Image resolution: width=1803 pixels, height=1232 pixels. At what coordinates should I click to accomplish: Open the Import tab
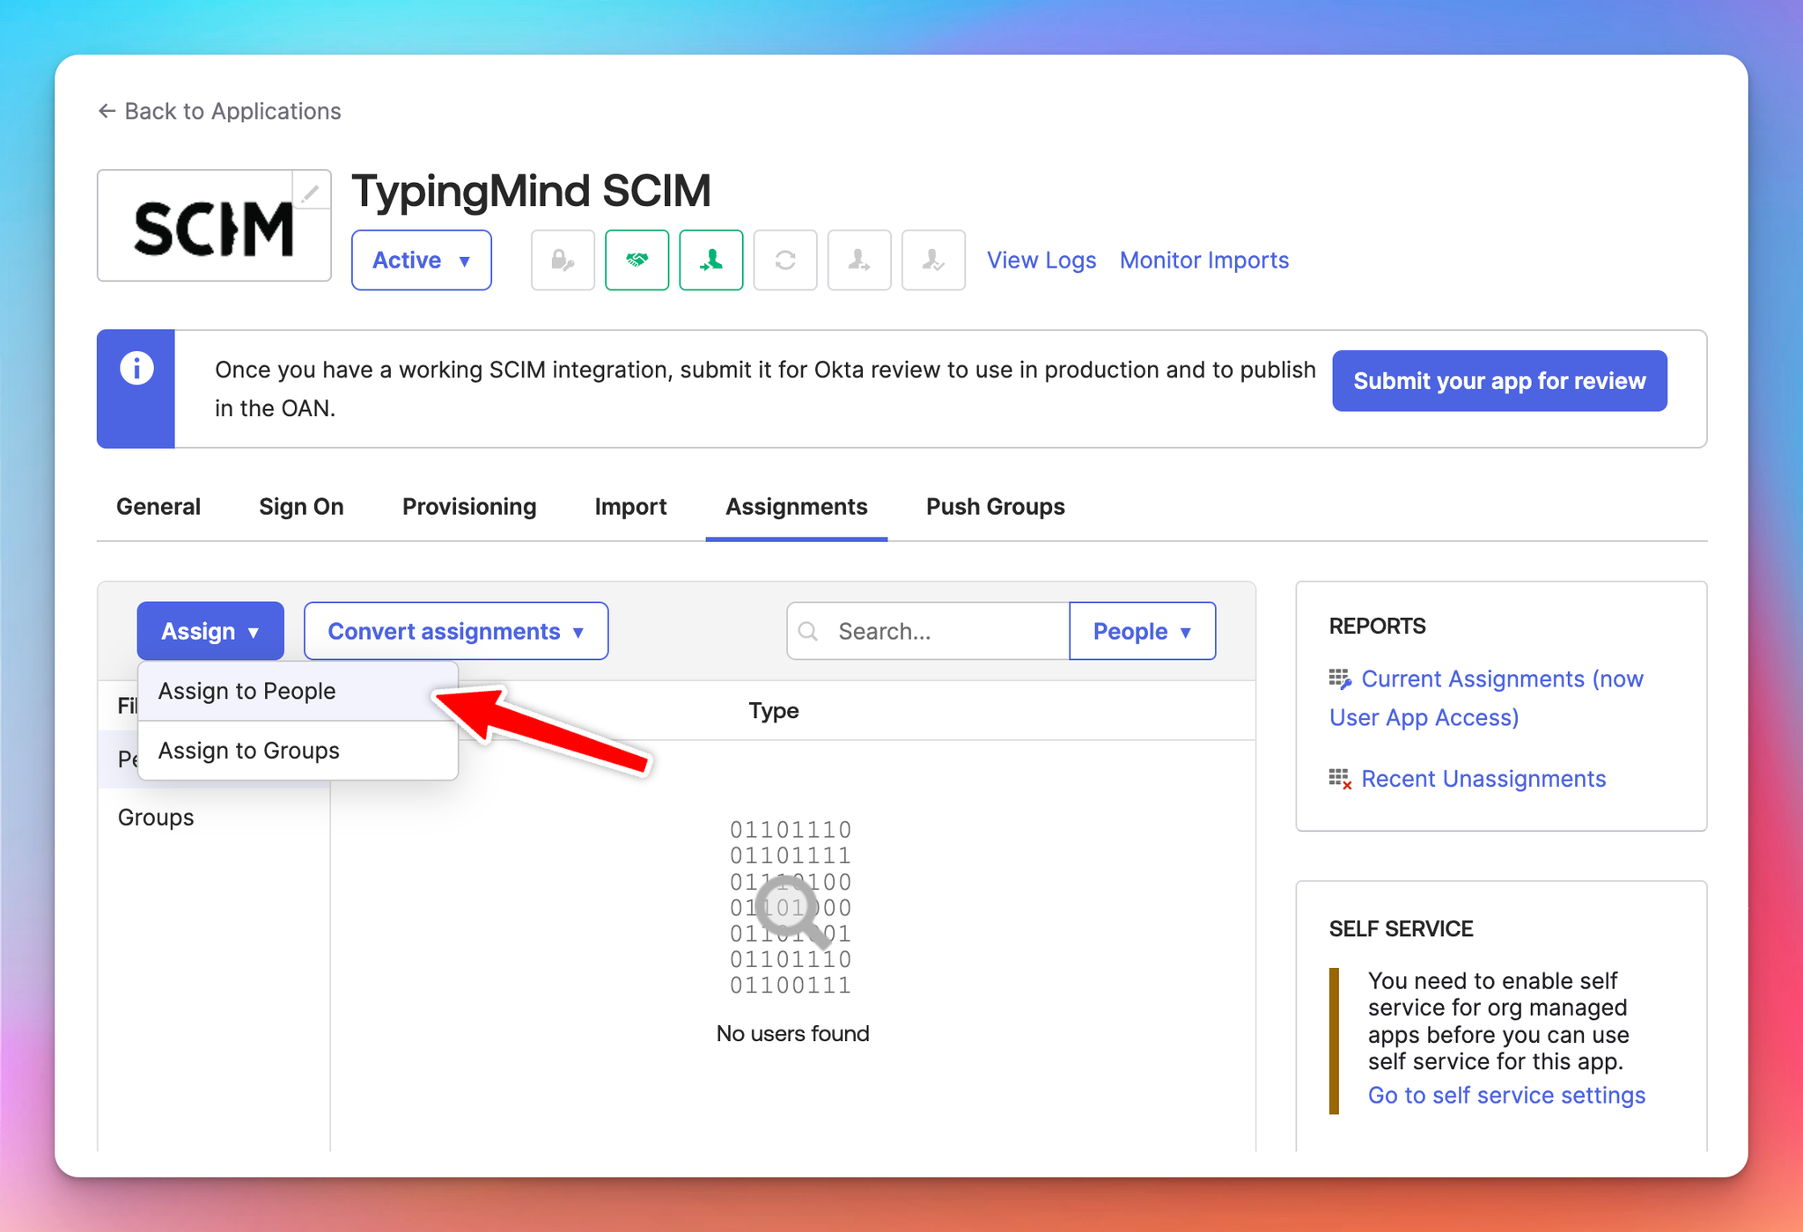(x=630, y=507)
